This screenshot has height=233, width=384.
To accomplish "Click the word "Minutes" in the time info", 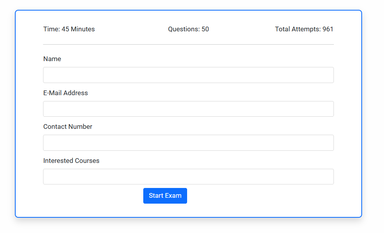I will (x=83, y=29).
